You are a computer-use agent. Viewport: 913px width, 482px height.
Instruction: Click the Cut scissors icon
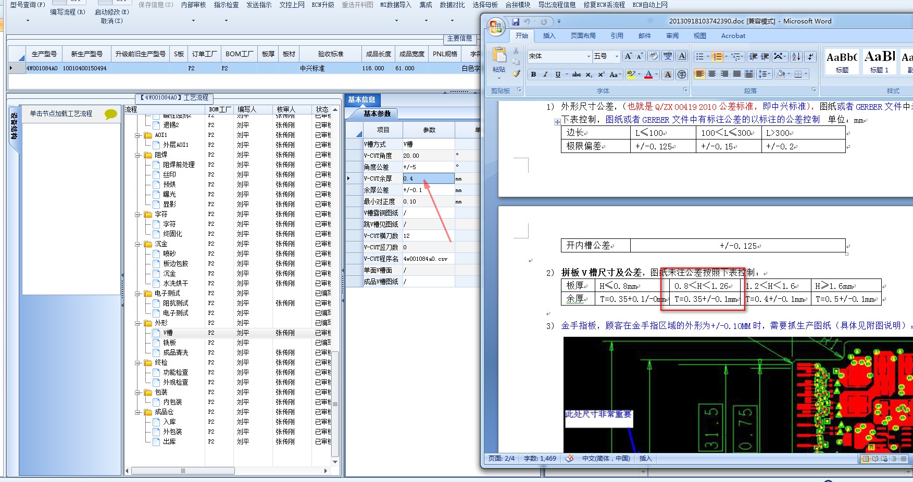[x=516, y=50]
